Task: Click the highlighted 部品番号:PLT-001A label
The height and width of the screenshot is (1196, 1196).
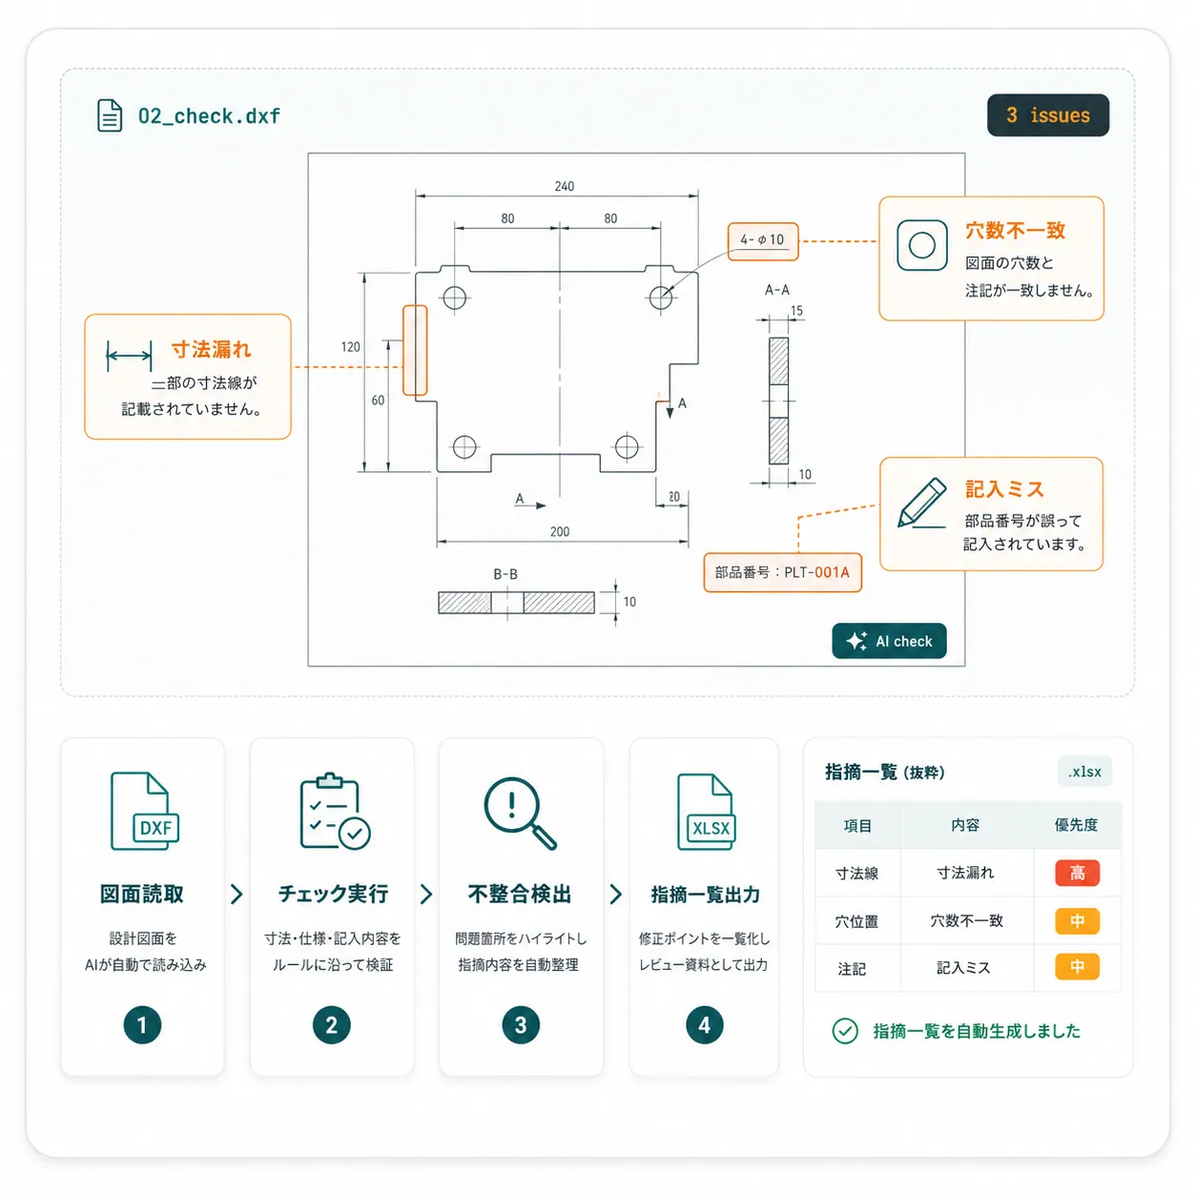Action: click(782, 572)
